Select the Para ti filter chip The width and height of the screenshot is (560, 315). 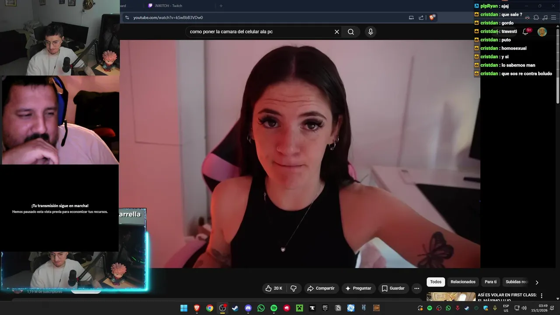pos(490,282)
